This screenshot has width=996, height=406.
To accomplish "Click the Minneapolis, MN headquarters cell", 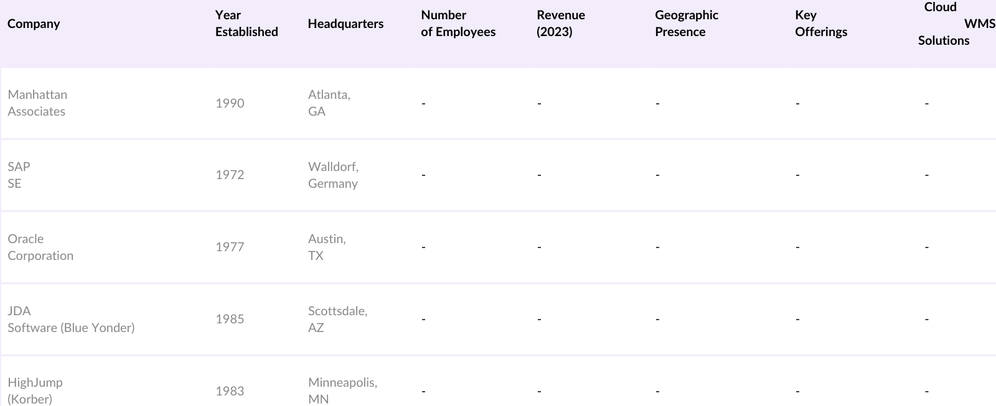I will click(x=342, y=390).
